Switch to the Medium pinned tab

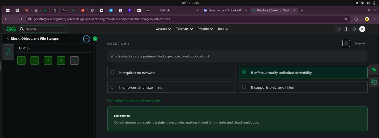click(64, 10)
